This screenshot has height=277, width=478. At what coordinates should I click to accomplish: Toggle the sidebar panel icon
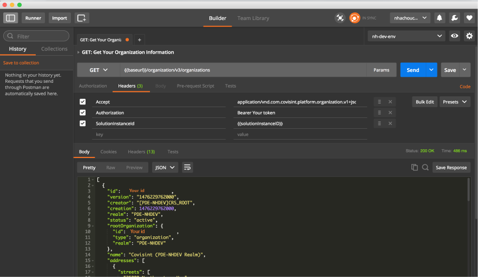coord(11,18)
